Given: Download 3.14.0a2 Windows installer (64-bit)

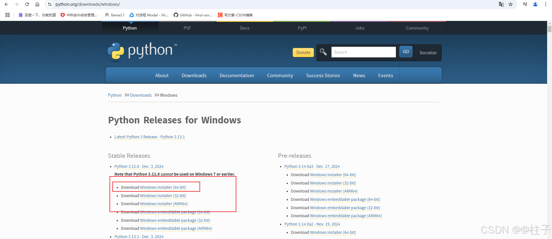Looking at the screenshot, I should 333,232.
